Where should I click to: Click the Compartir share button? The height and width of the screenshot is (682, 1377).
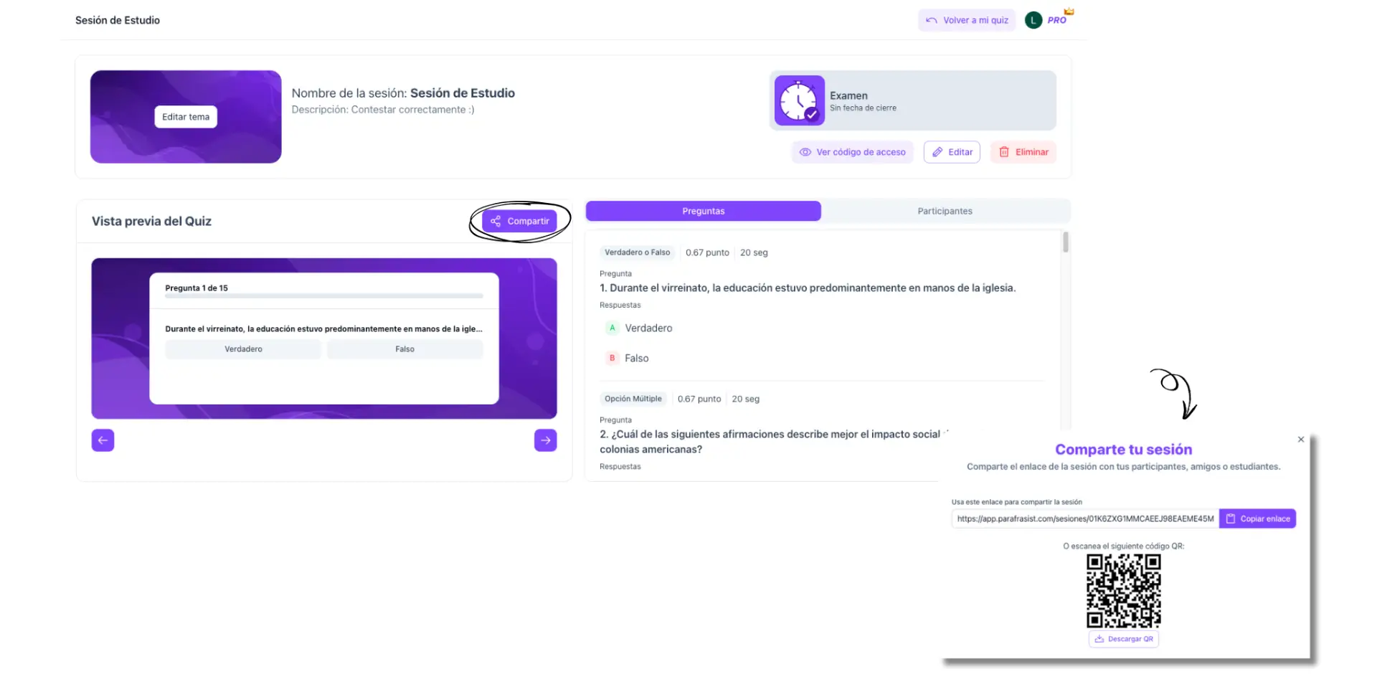[x=520, y=221]
